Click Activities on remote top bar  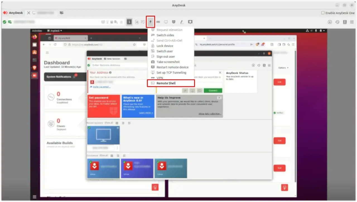coord(37,31)
